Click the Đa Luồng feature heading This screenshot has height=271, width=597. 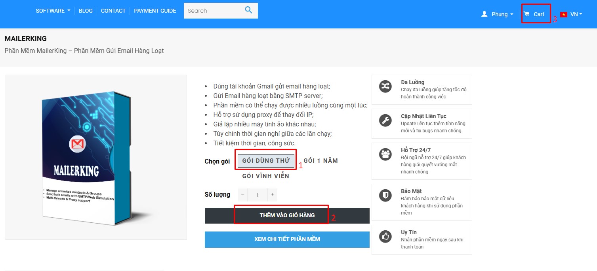412,82
